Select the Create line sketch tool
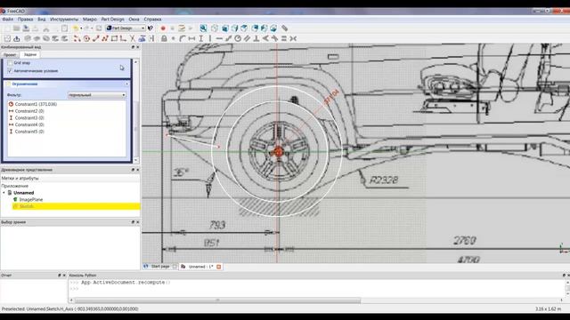570x320 pixels. [95, 38]
